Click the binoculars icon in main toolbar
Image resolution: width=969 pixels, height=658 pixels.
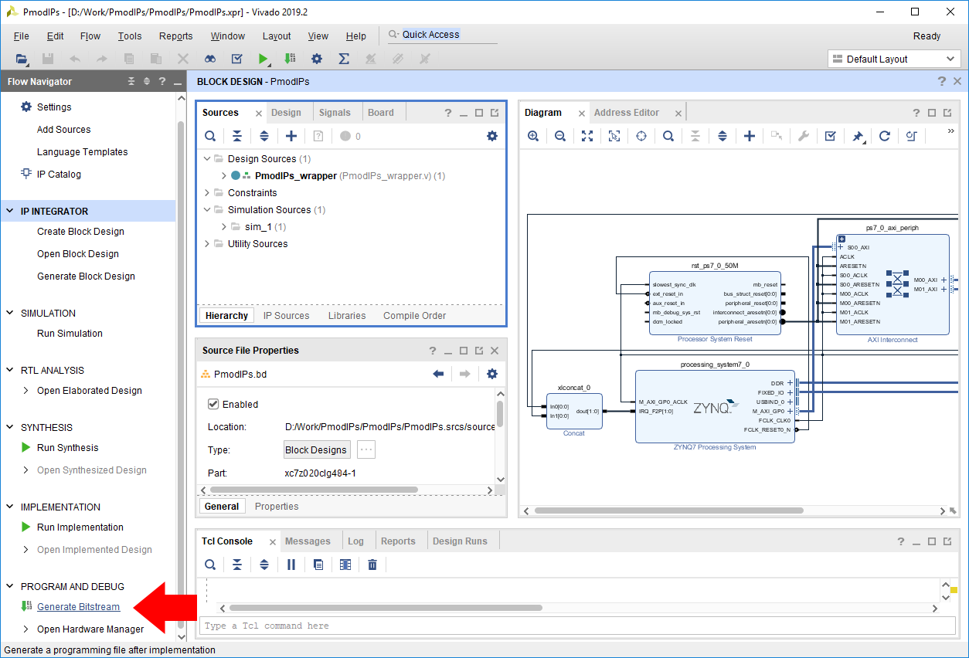[x=210, y=59]
